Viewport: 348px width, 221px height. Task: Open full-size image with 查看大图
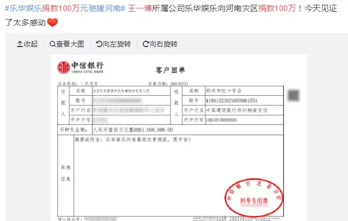tap(67, 44)
